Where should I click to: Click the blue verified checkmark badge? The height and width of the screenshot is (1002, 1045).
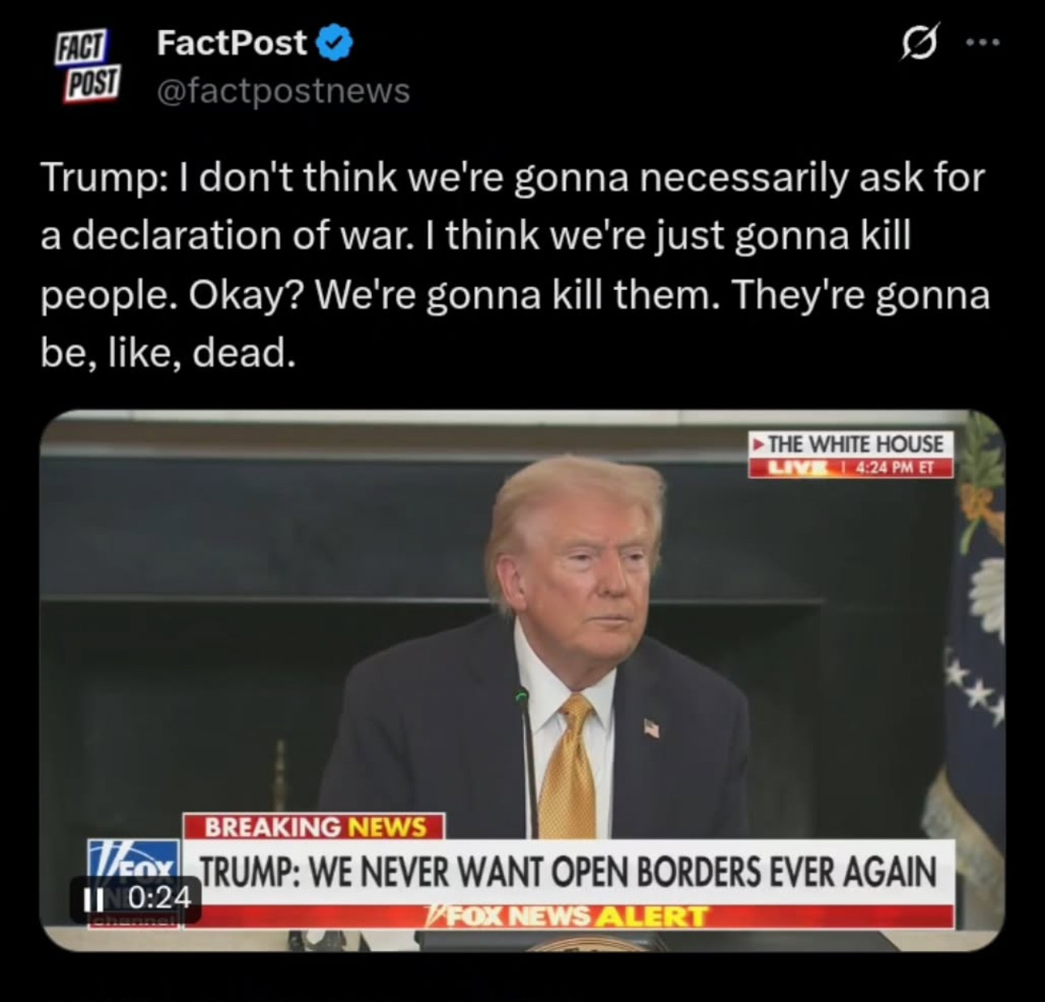click(x=333, y=43)
